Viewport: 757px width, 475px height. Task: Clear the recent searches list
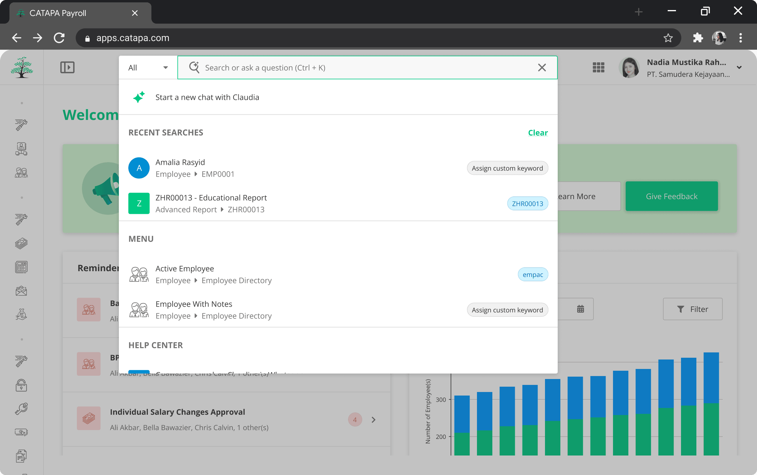pyautogui.click(x=538, y=133)
